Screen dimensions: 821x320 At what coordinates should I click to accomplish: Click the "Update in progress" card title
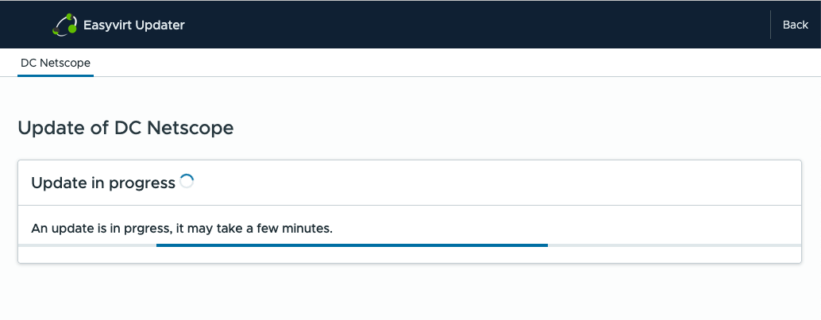102,183
